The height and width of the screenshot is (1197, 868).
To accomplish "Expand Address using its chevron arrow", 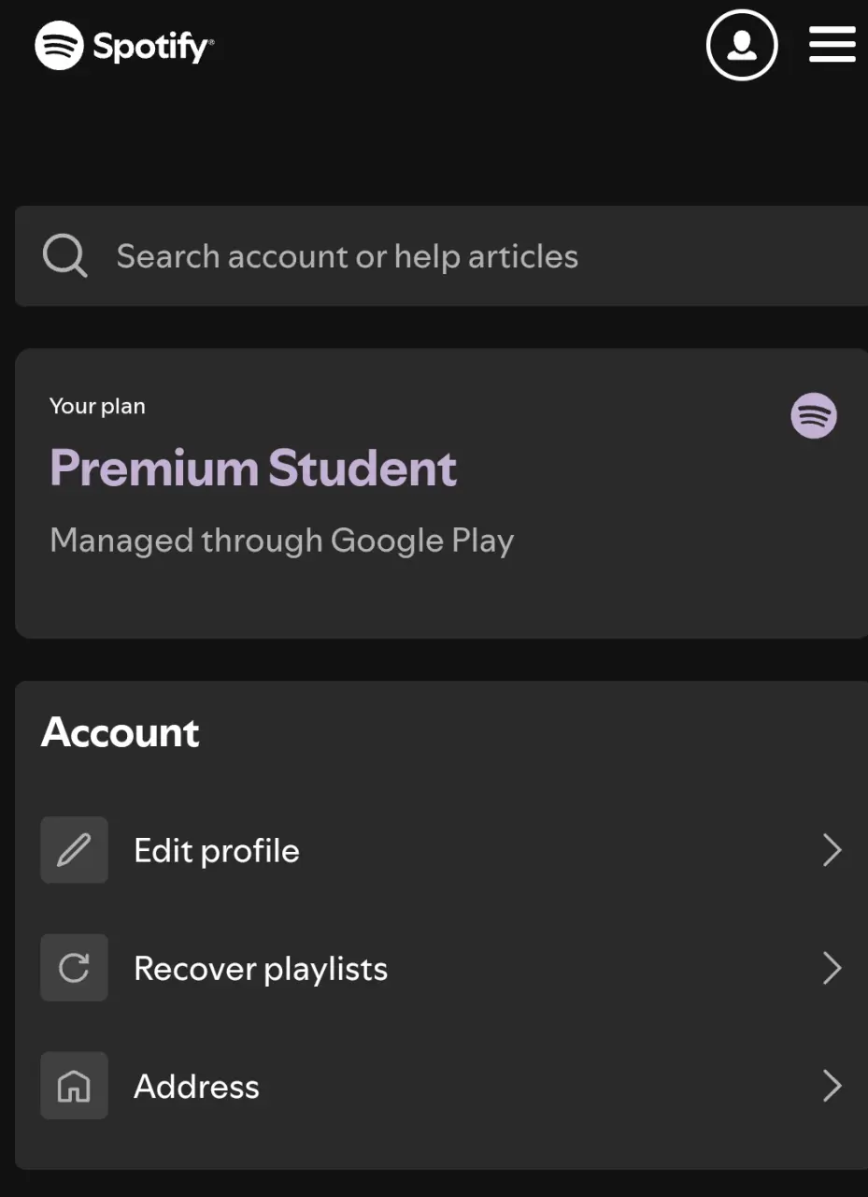I will pos(832,1086).
